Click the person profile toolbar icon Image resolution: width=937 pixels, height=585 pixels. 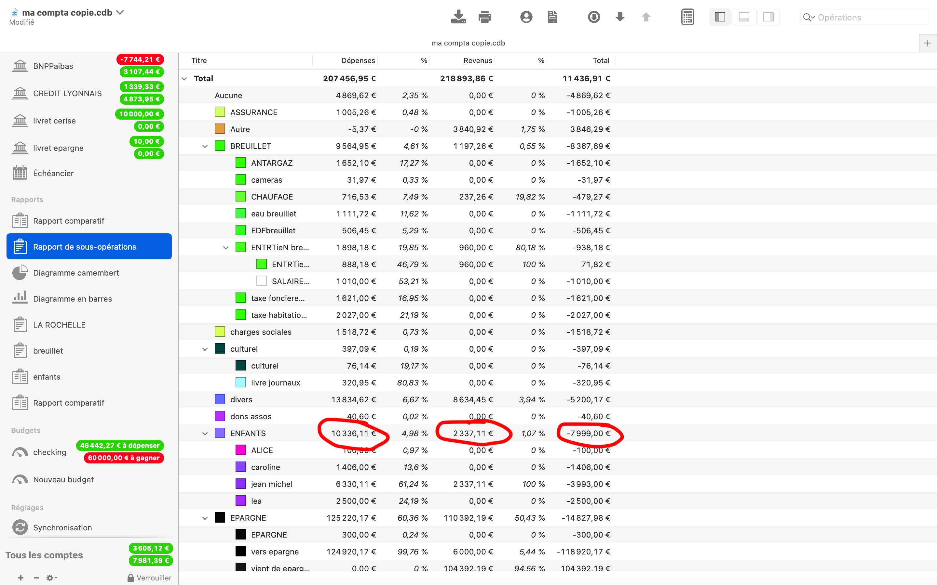coord(526,17)
